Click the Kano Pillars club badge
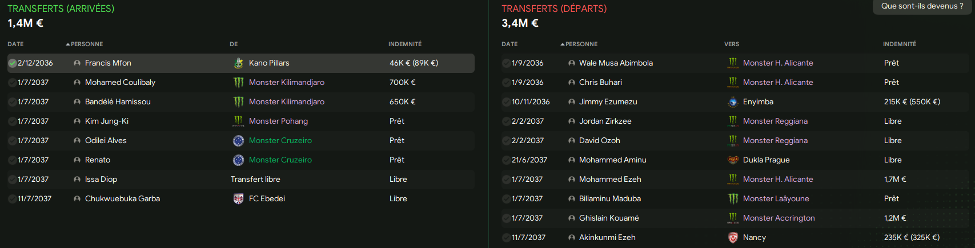 point(239,63)
